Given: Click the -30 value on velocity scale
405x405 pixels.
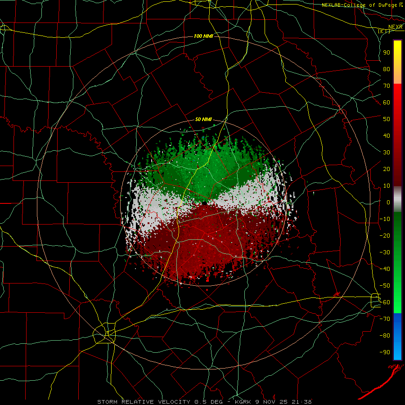Looking at the screenshot, I should click(385, 252).
